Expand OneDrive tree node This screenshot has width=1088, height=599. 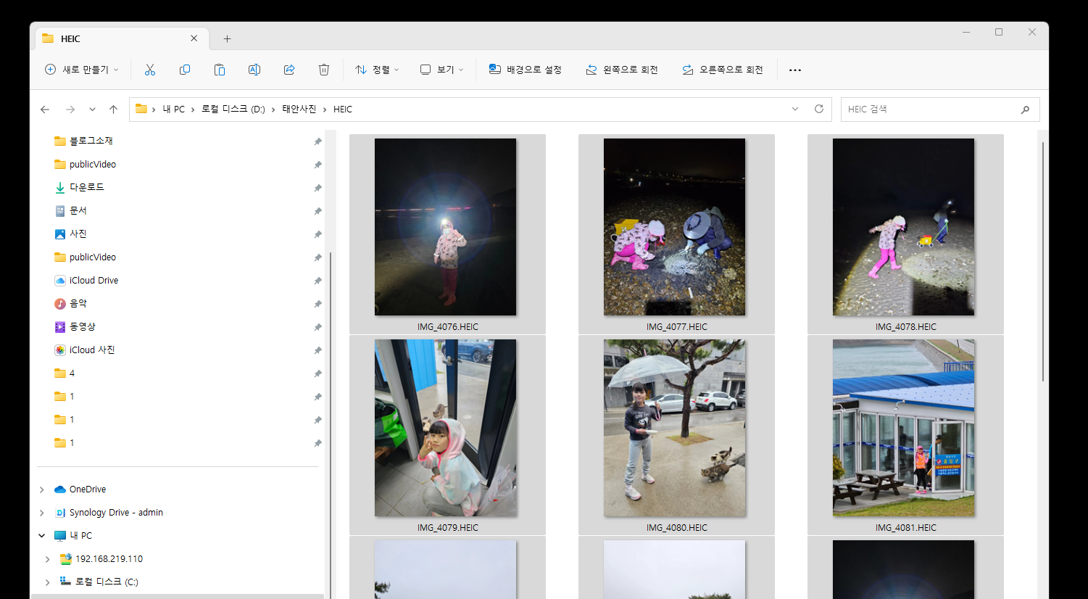point(42,489)
